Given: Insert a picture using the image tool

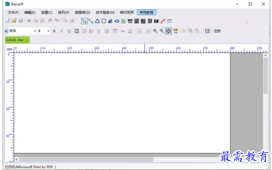Looking at the screenshot, I should pos(124,21).
